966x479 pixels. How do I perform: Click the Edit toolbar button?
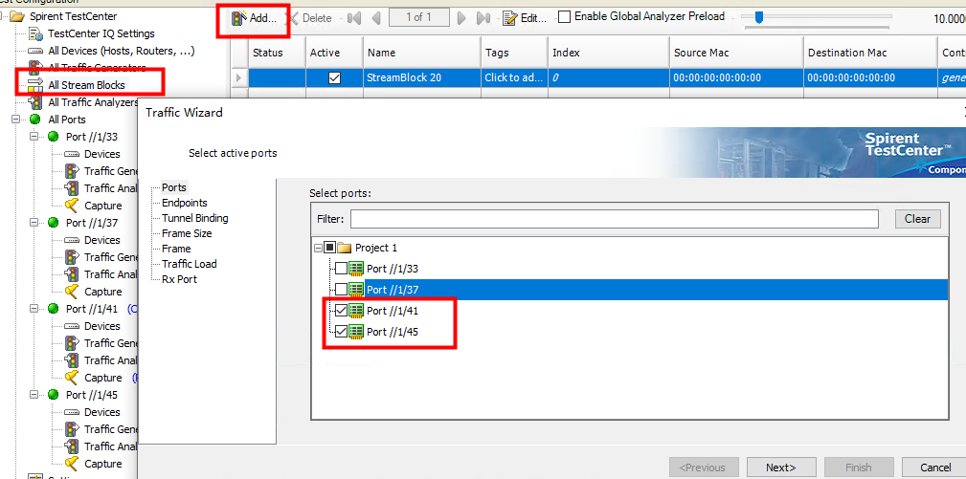coord(525,18)
